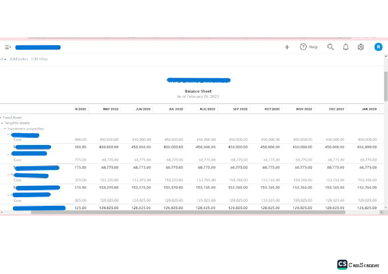Click the NOV 2022 column header
This screenshot has height=274, width=388.
(304, 109)
